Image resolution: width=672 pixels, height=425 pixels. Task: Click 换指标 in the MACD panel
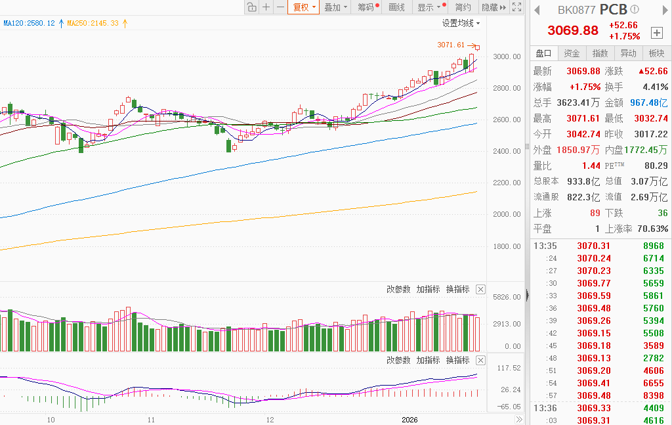(x=457, y=360)
